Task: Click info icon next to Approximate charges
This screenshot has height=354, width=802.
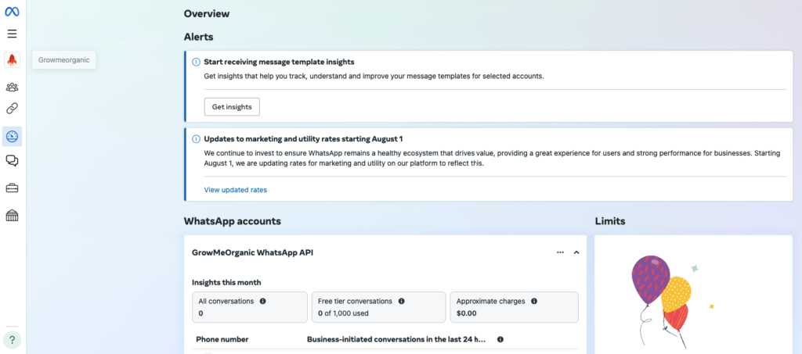Action: coord(534,302)
